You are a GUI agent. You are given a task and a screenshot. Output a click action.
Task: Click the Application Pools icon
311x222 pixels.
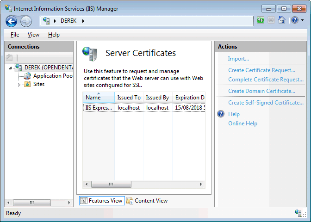pos(27,76)
